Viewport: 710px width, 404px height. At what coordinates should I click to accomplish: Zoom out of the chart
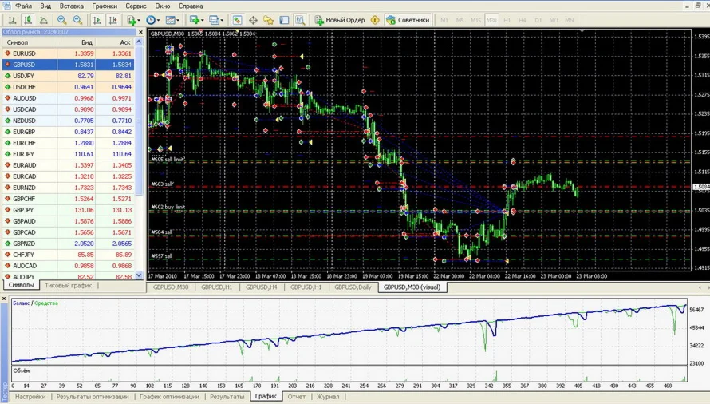pyautogui.click(x=77, y=20)
